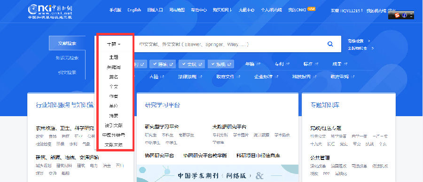Open 报纸 via its external-link icon

click(x=229, y=64)
